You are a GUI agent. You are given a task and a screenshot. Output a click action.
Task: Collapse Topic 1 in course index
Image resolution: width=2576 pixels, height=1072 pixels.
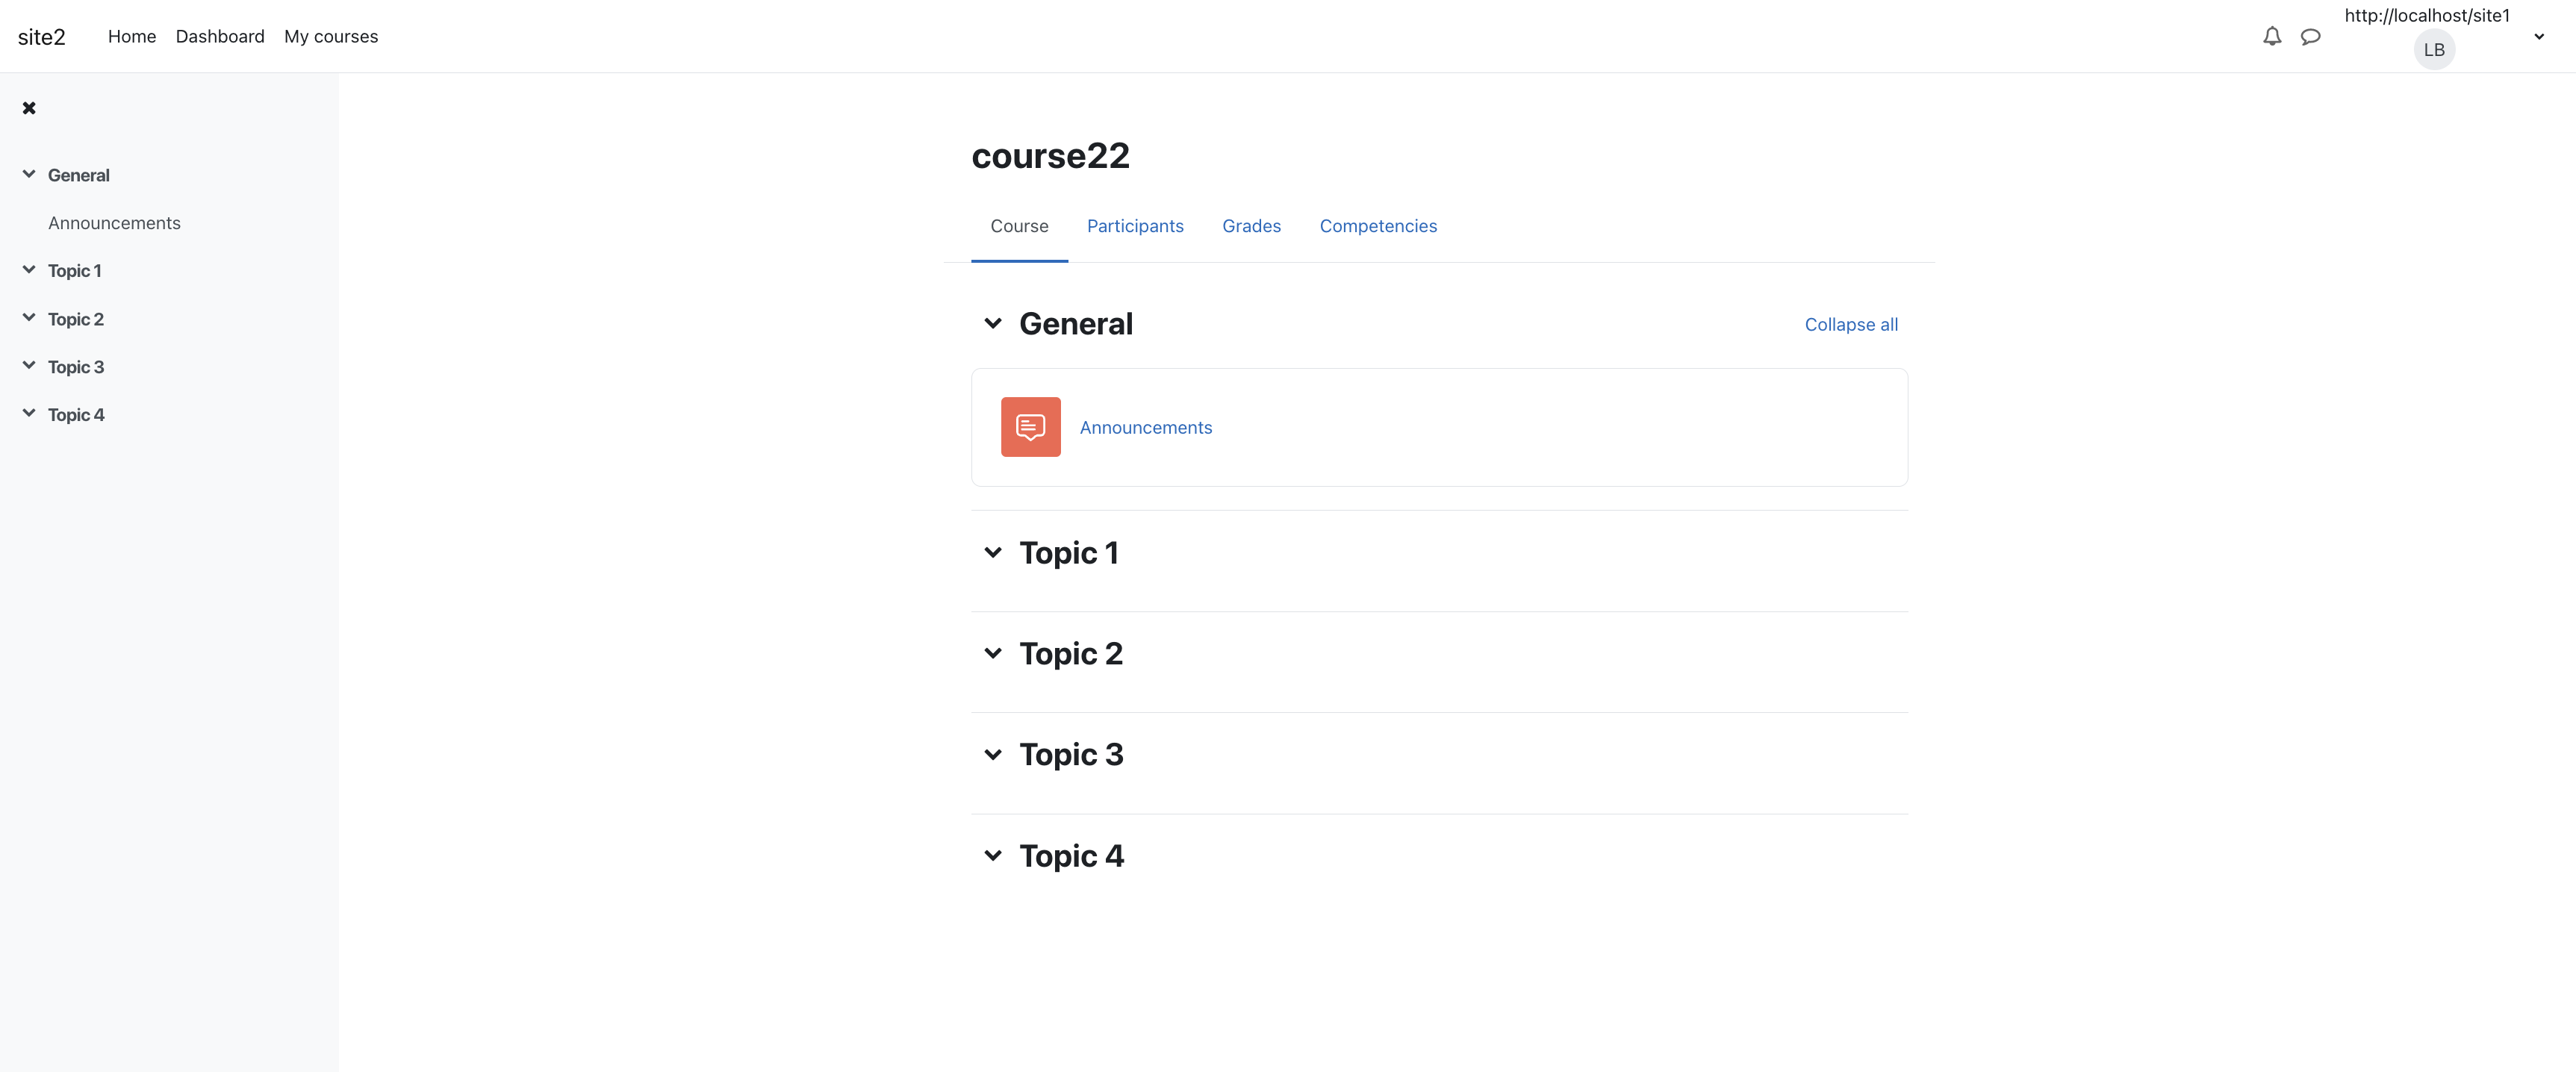click(x=29, y=270)
